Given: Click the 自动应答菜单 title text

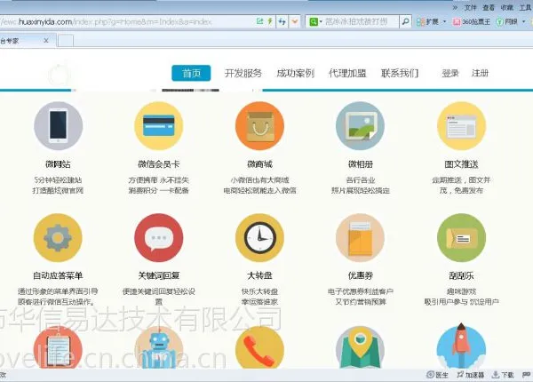Looking at the screenshot, I should (58, 275).
